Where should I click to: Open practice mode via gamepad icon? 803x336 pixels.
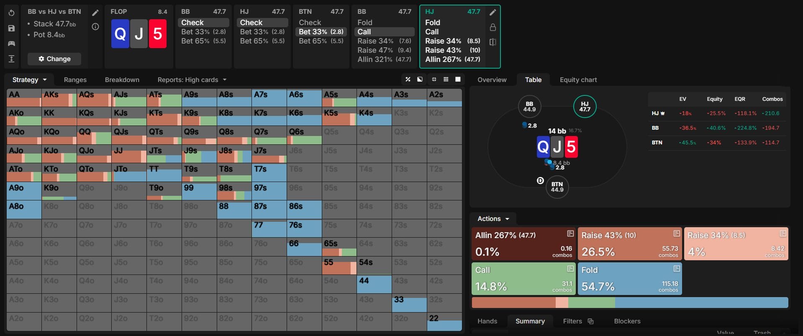click(12, 44)
